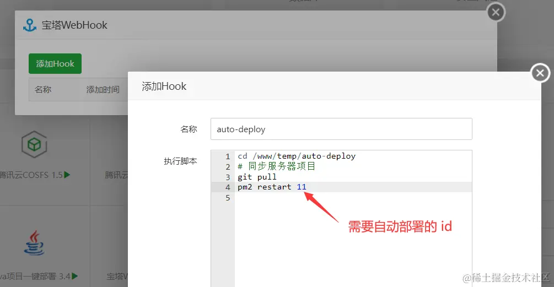Click script line 1: cd /www/temp/auto-deploy
Viewport: 554px width, 287px height.
[297, 156]
